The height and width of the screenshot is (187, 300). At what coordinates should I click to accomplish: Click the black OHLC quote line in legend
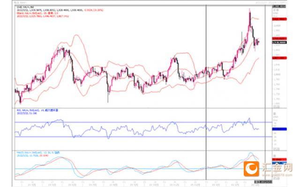(60, 10)
